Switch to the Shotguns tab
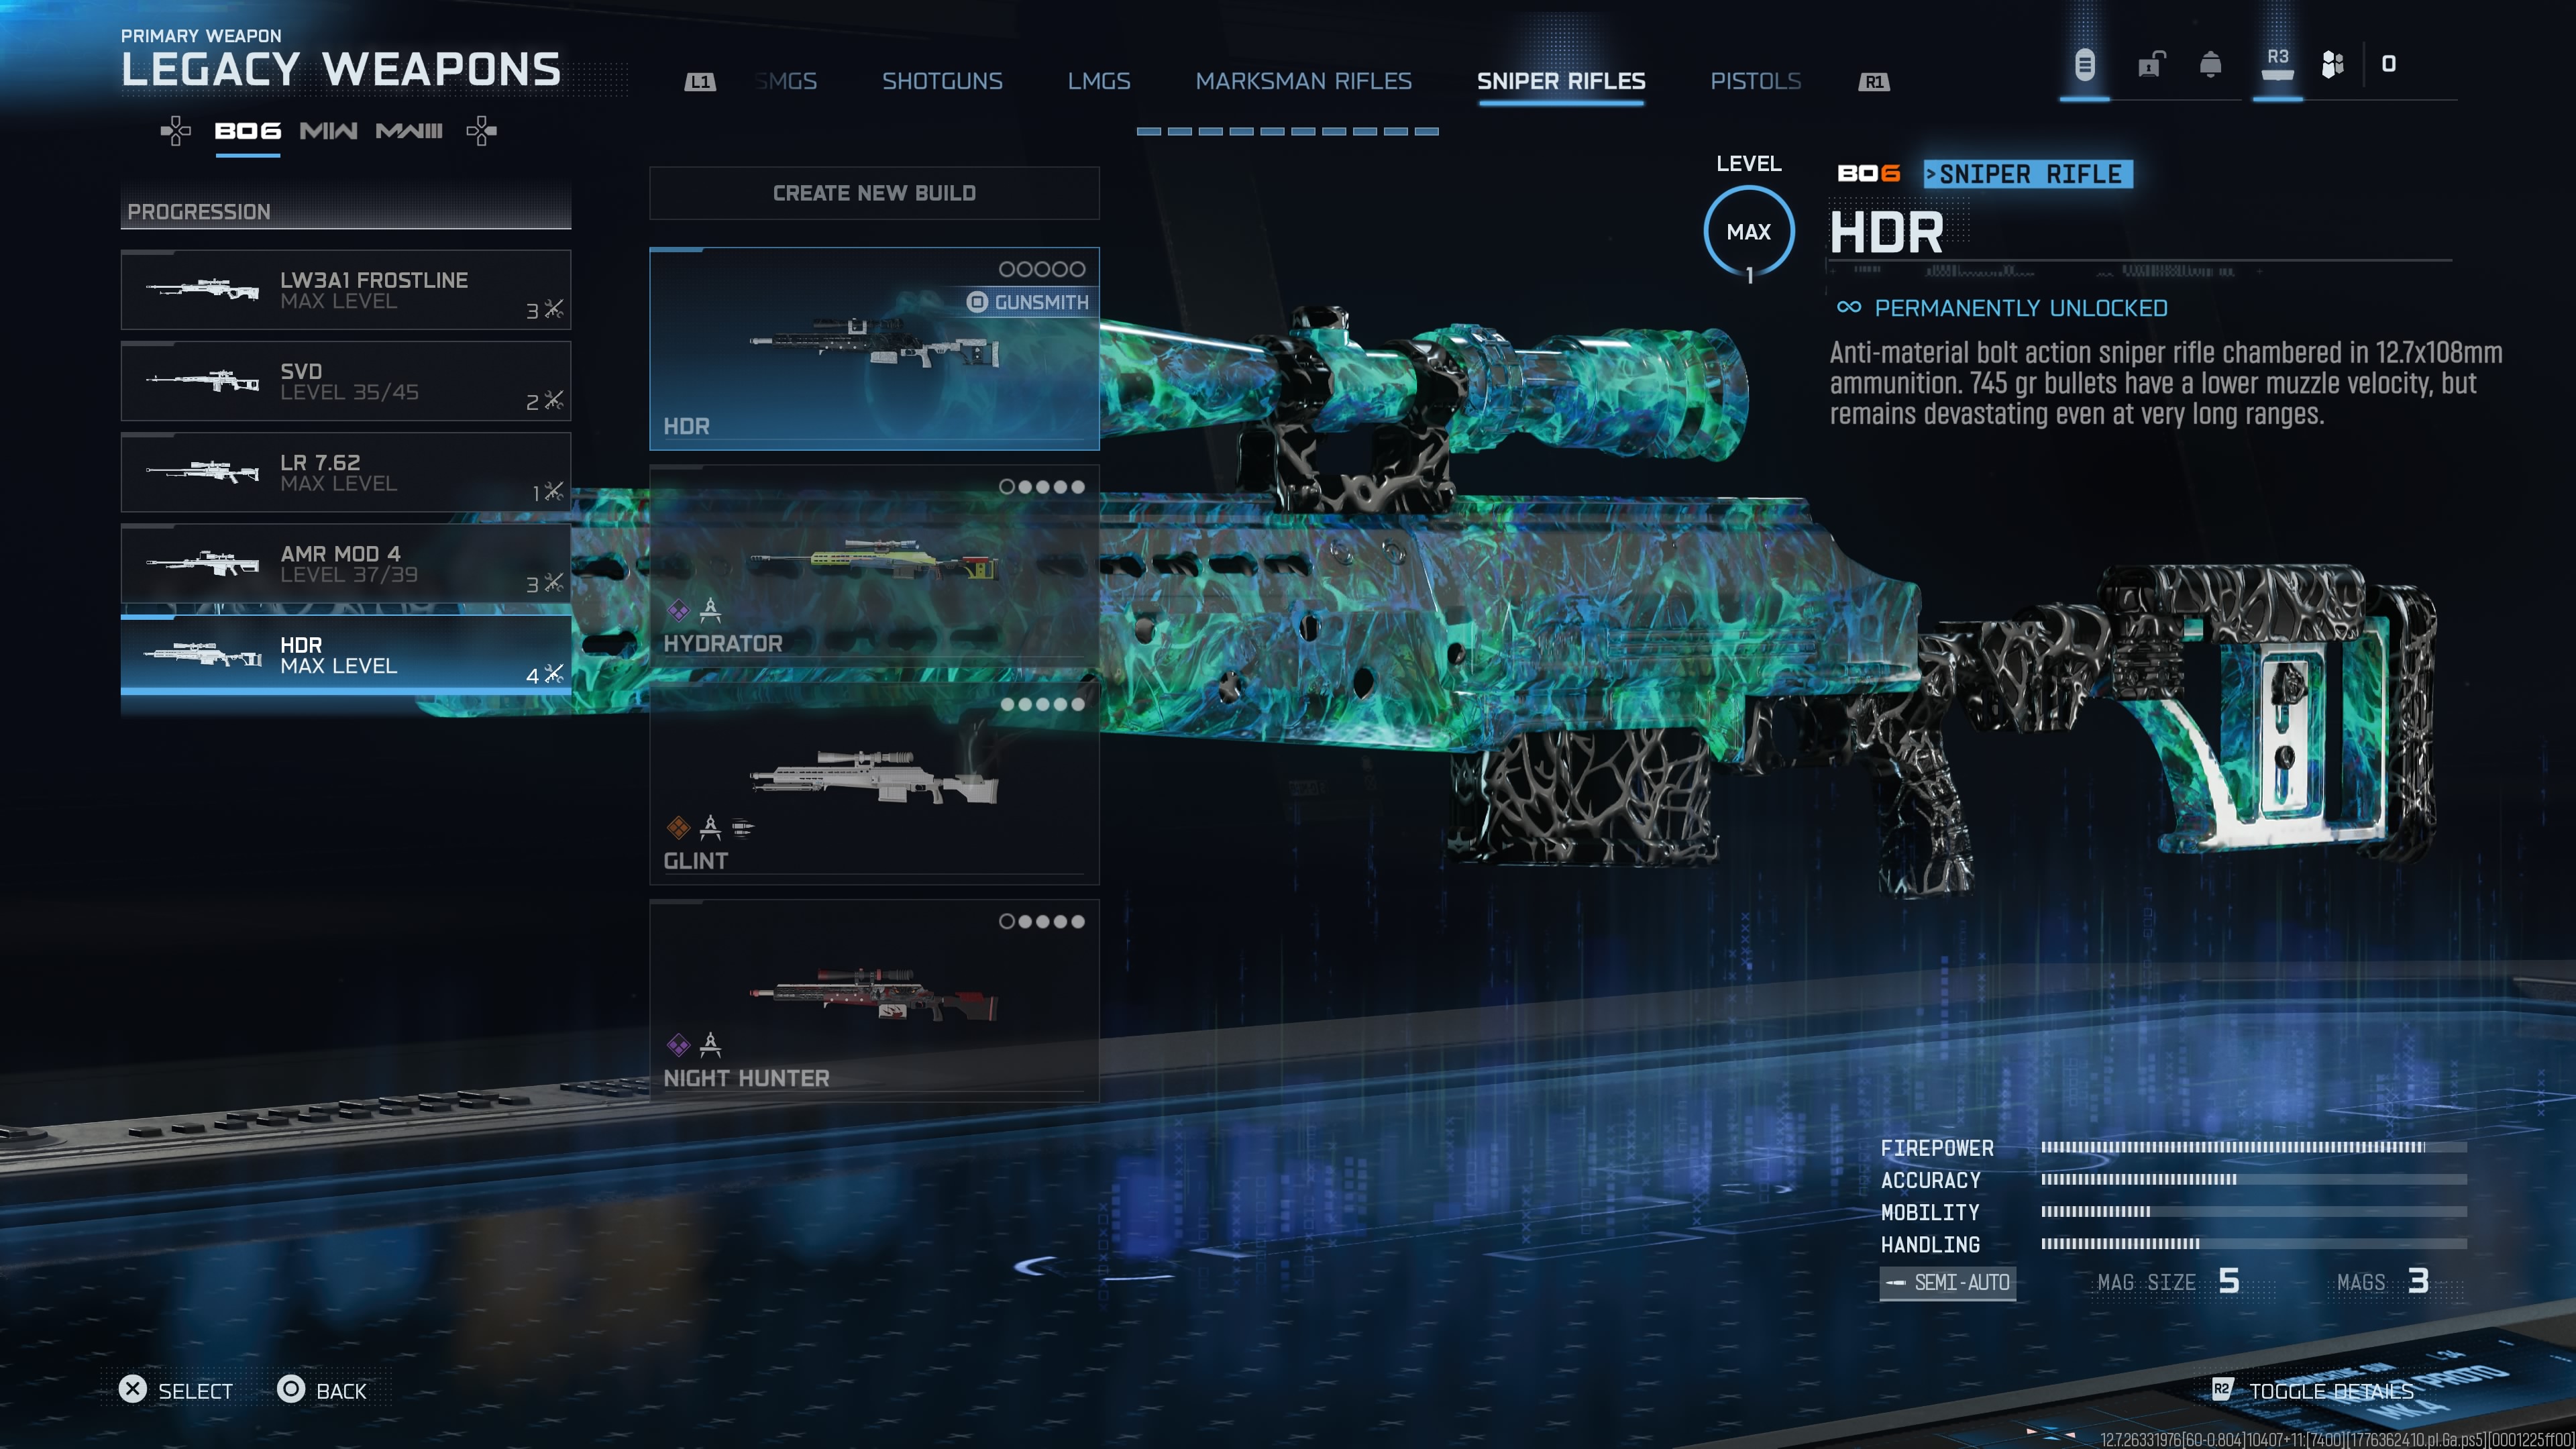This screenshot has height=1449, width=2576. tap(942, 81)
